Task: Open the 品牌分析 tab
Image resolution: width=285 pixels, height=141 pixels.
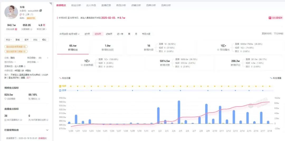Action: (151, 5)
